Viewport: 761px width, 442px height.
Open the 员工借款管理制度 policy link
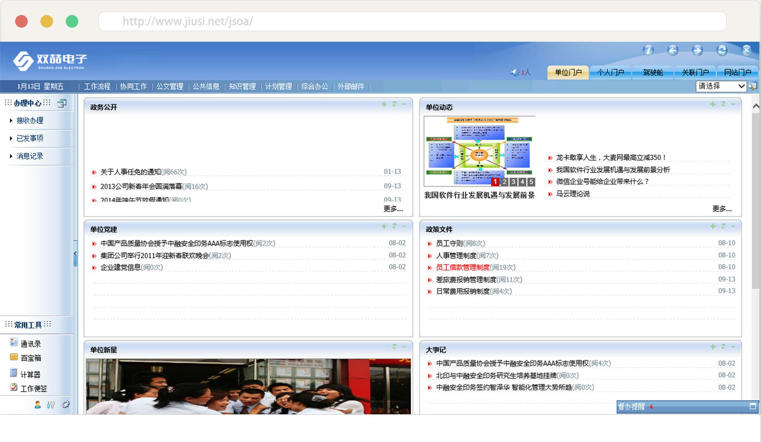point(463,268)
